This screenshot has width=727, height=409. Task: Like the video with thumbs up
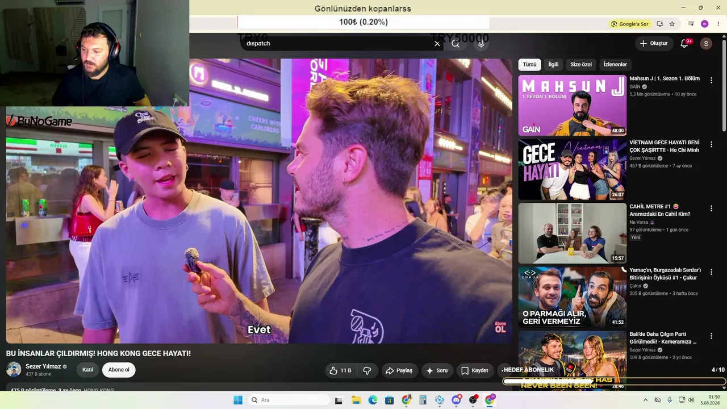[340, 370]
